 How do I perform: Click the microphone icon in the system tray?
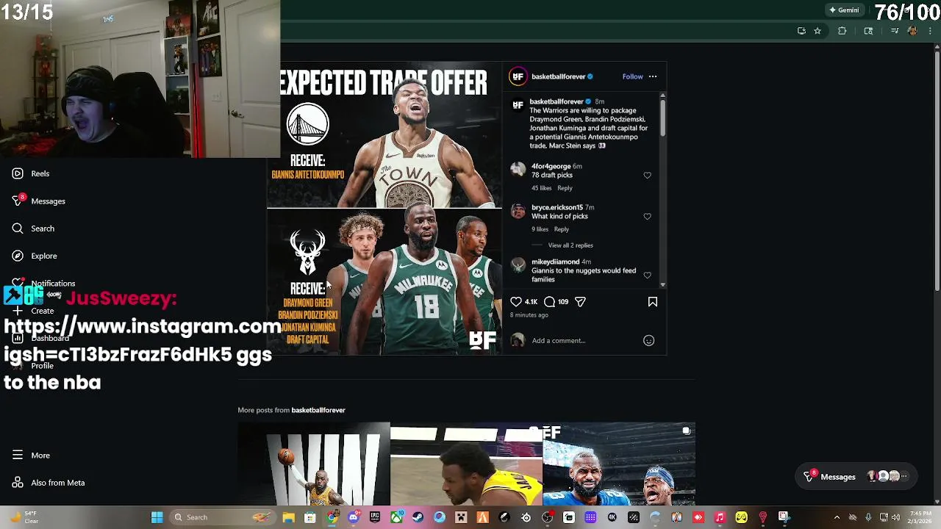click(x=868, y=517)
